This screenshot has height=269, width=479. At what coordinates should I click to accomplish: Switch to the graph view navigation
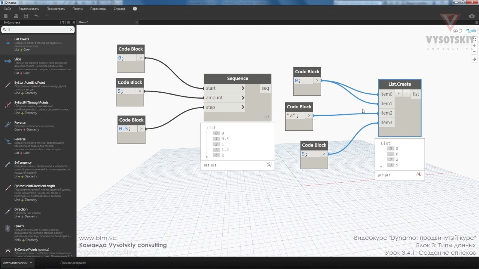click(471, 31)
